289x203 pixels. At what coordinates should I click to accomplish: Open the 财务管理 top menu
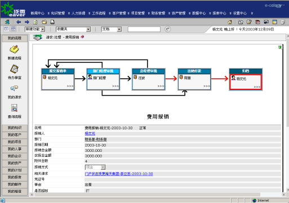(x=158, y=13)
